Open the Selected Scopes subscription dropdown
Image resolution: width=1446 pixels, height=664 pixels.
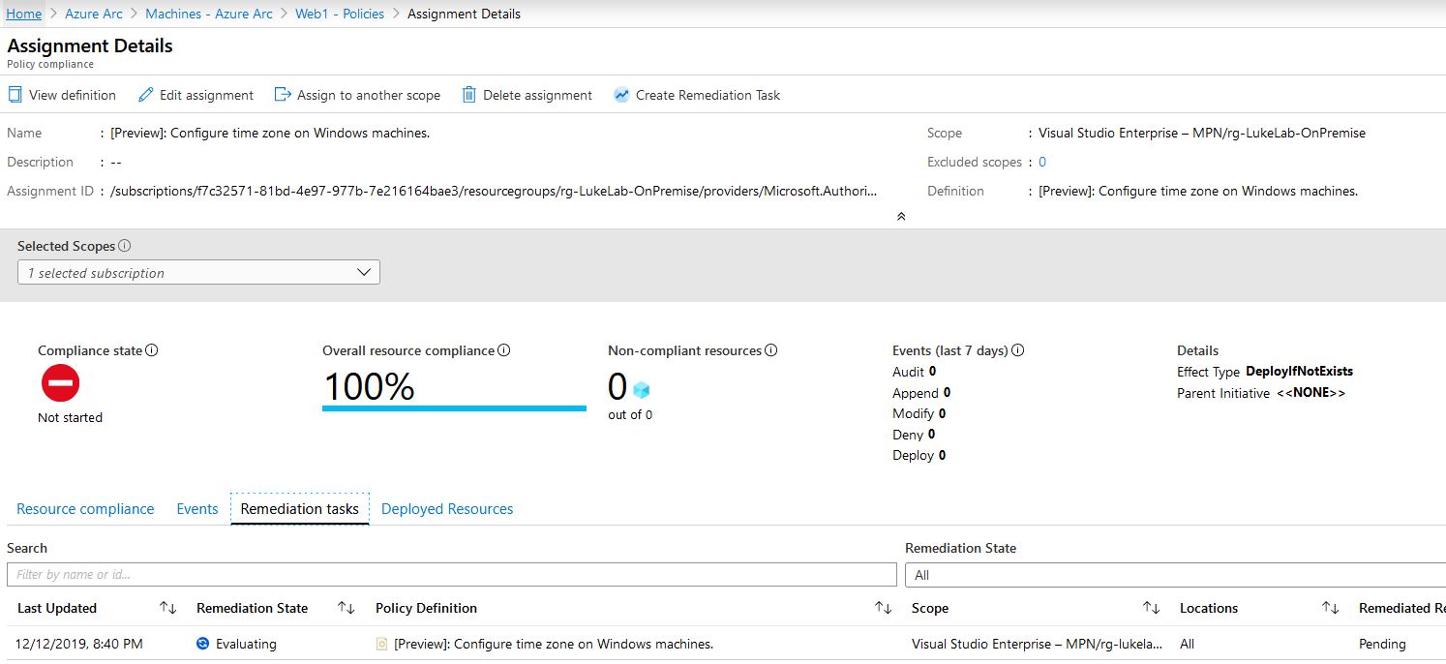[x=198, y=273]
